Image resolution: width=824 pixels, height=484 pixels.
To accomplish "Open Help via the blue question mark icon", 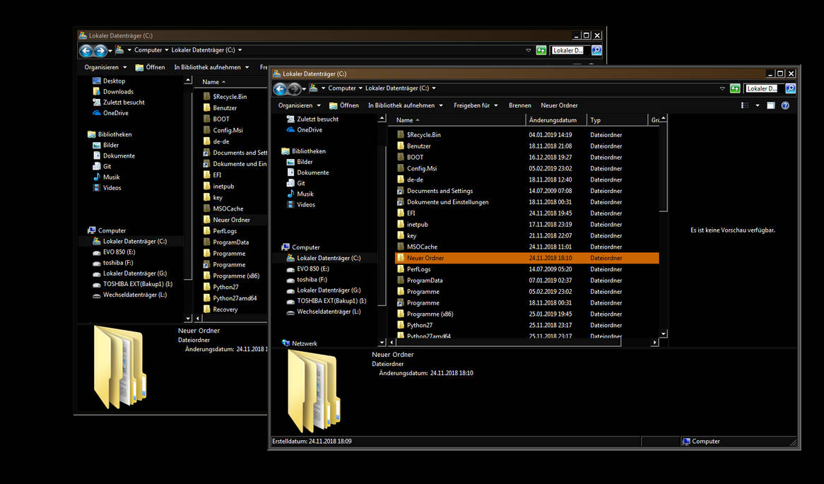I will pyautogui.click(x=784, y=105).
